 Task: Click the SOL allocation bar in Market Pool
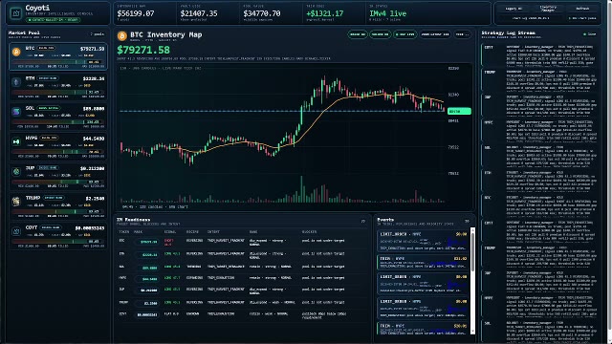58,122
